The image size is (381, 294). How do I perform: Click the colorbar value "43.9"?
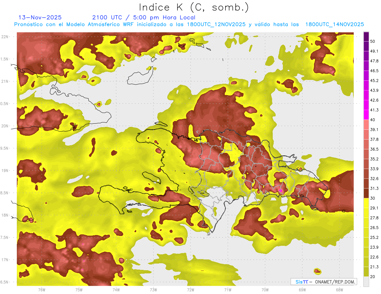pos(374,90)
